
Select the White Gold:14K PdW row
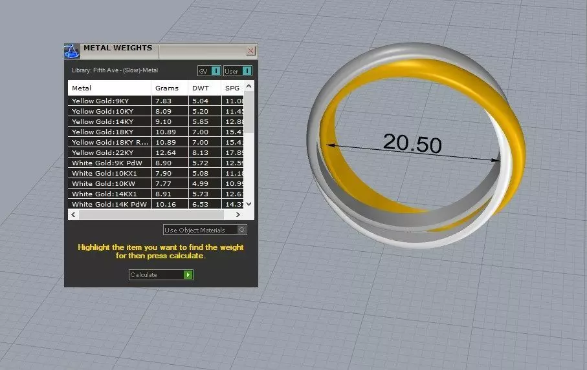(156, 204)
